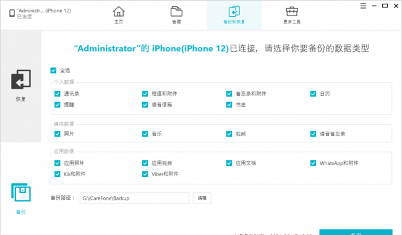Click the connected device name text
Viewport: 402px width, 235px height.
click(44, 11)
